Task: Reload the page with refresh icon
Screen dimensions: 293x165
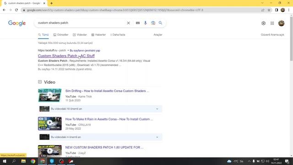Action: [16, 10]
